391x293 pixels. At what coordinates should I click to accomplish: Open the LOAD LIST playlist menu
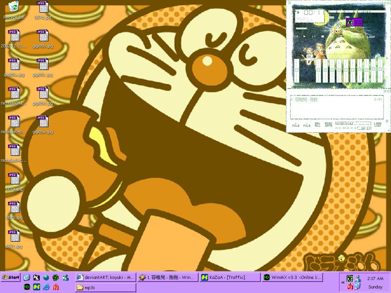coord(378,125)
